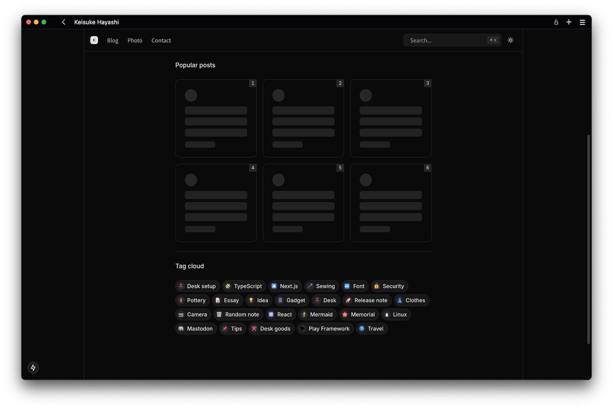This screenshot has height=409, width=613.
Task: Open the Release note rocket tag
Action: coord(367,300)
